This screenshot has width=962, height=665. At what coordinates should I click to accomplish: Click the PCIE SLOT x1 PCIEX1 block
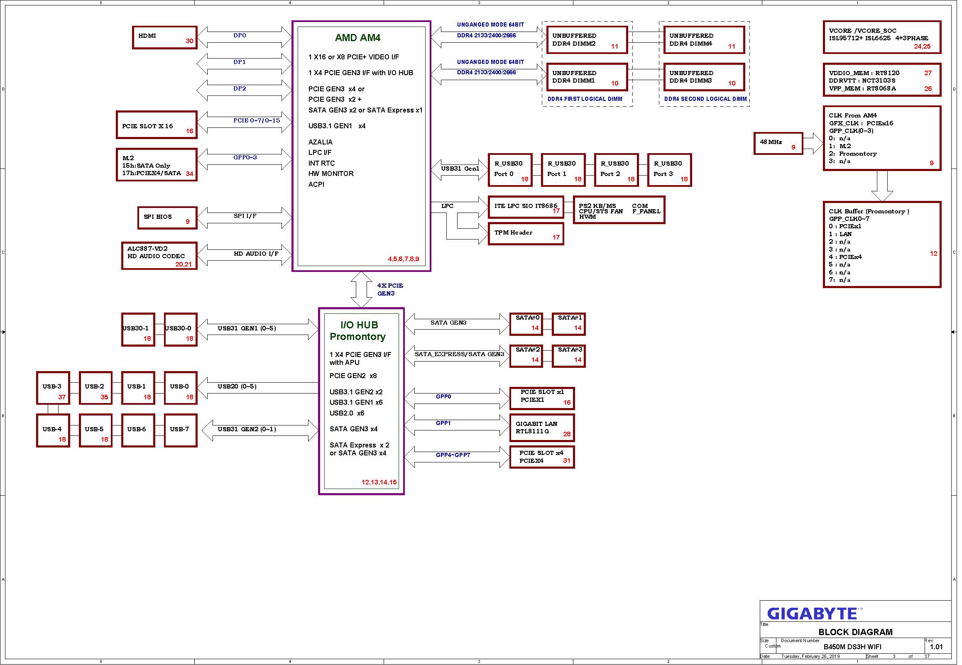[x=543, y=399]
